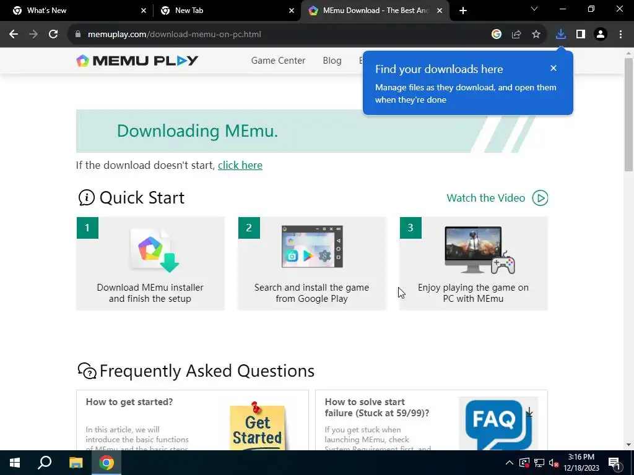Open Google icon in address bar

497,35
